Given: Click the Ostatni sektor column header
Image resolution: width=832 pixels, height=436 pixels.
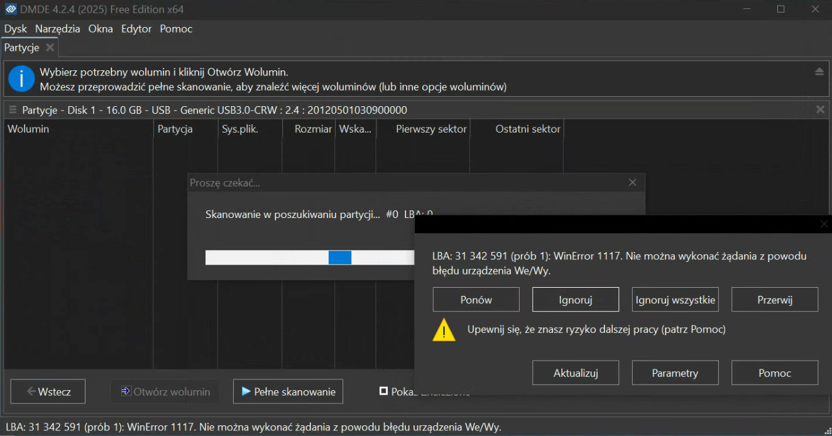Looking at the screenshot, I should pos(517,129).
